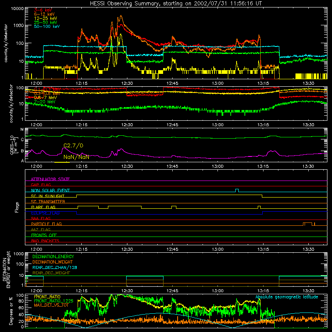
Task: Click the Degrees or % axis title
Action: point(11,311)
